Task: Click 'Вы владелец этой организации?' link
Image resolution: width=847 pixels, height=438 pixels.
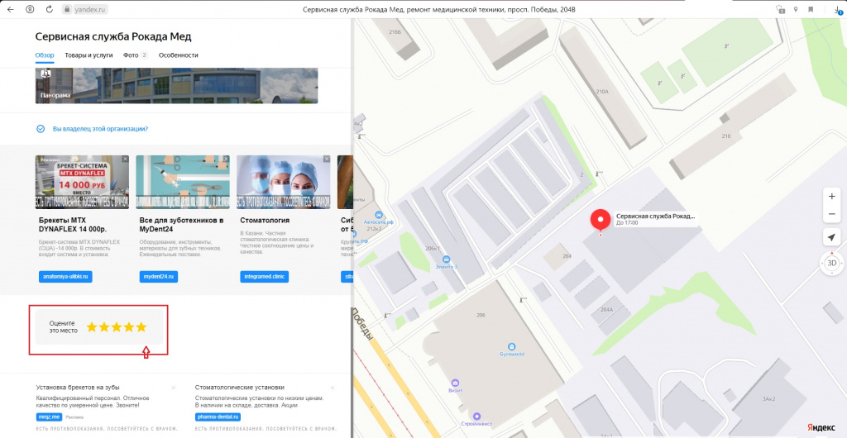Action: tap(100, 129)
